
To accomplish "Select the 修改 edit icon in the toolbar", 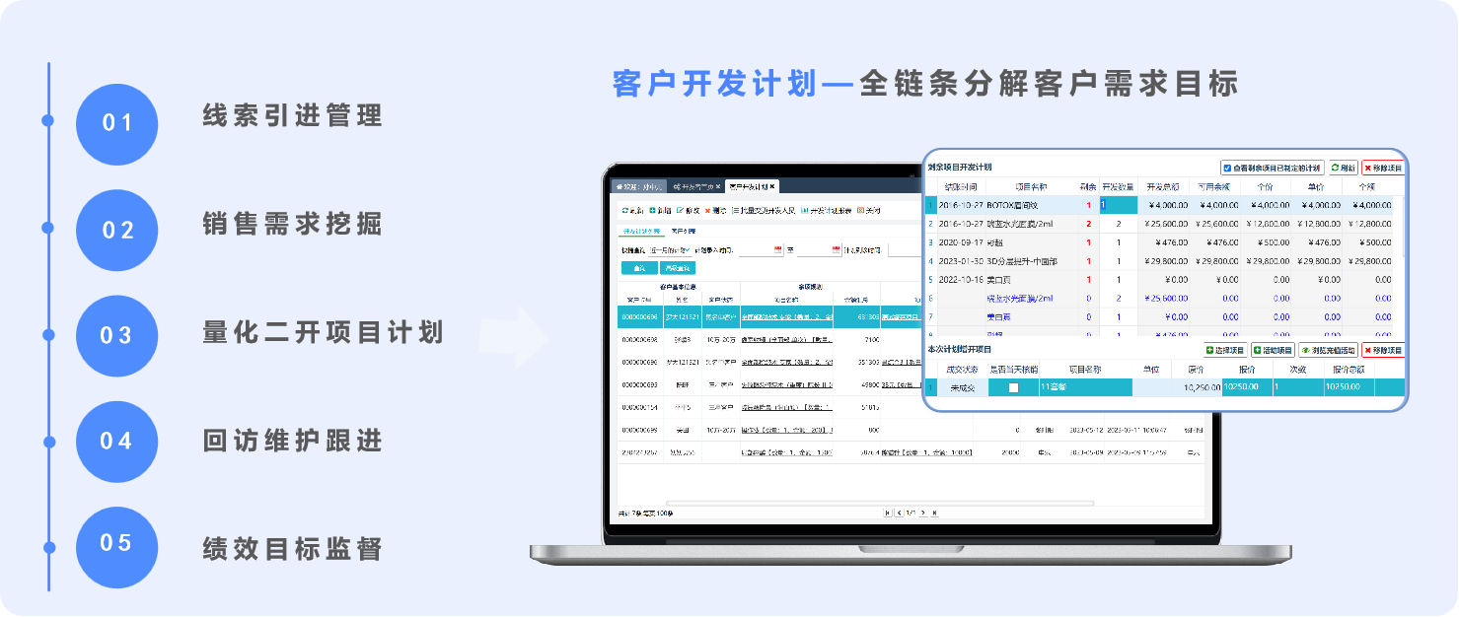I will (688, 210).
